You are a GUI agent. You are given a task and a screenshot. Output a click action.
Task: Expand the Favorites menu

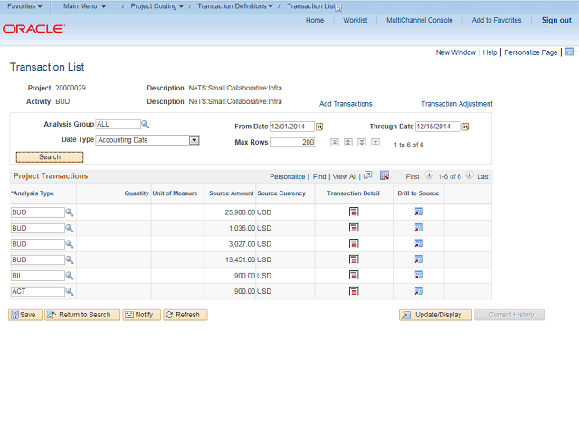pos(24,6)
